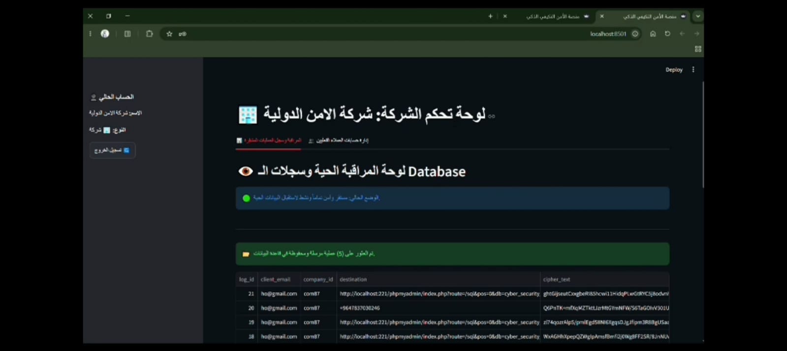Click the anchor link icon beside page title
Image resolution: width=787 pixels, height=351 pixels.
(x=492, y=117)
